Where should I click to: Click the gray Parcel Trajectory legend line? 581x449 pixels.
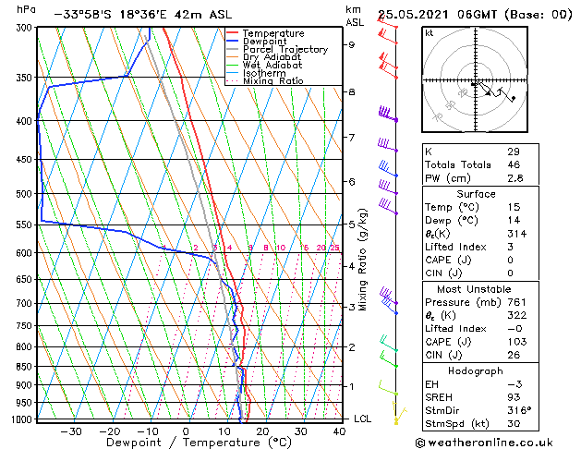(x=233, y=49)
